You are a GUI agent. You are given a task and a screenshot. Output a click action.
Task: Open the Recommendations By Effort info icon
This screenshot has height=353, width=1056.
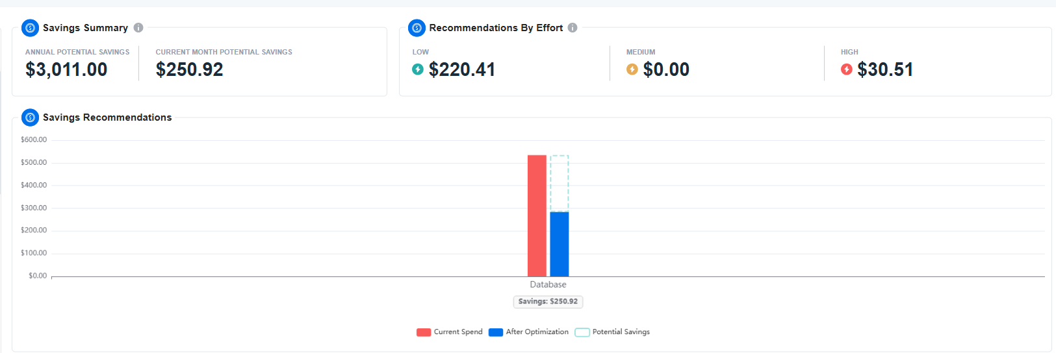573,28
